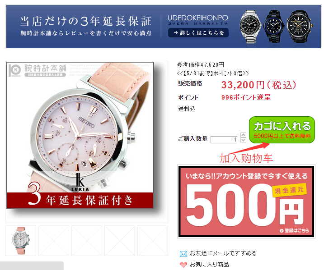Click the 腕時計本舗 logo on product image
This screenshot has width=324, height=270.
pyautogui.click(x=38, y=70)
